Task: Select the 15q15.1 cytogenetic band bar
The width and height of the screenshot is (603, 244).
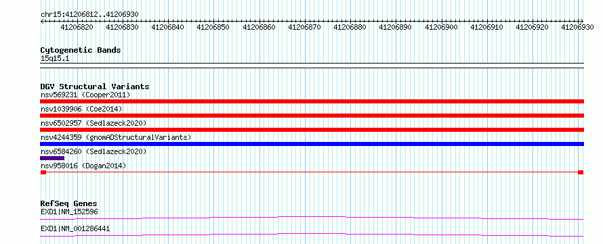Action: pos(312,66)
